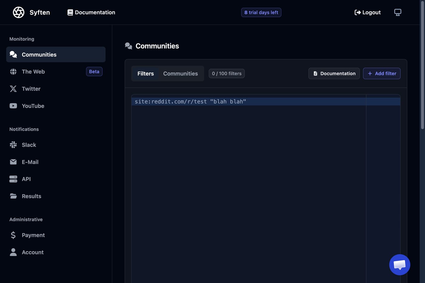The width and height of the screenshot is (425, 283).
Task: Click the envelope E-Mail icon
Action: pos(13,162)
